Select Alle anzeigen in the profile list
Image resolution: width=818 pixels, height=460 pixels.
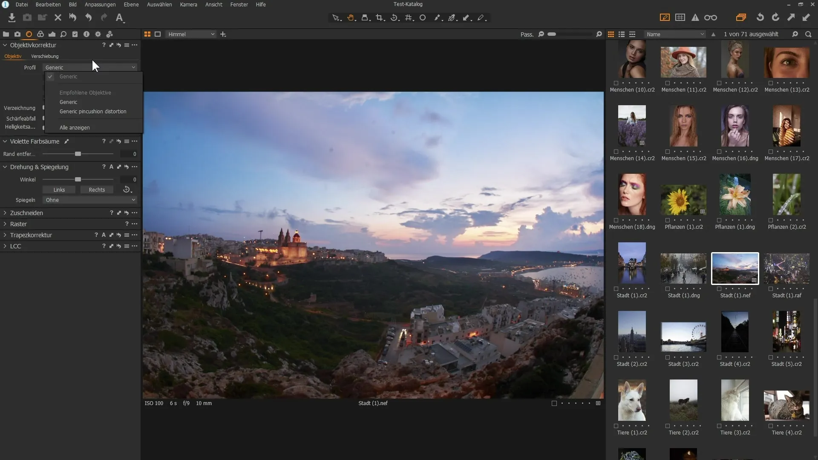tap(75, 128)
